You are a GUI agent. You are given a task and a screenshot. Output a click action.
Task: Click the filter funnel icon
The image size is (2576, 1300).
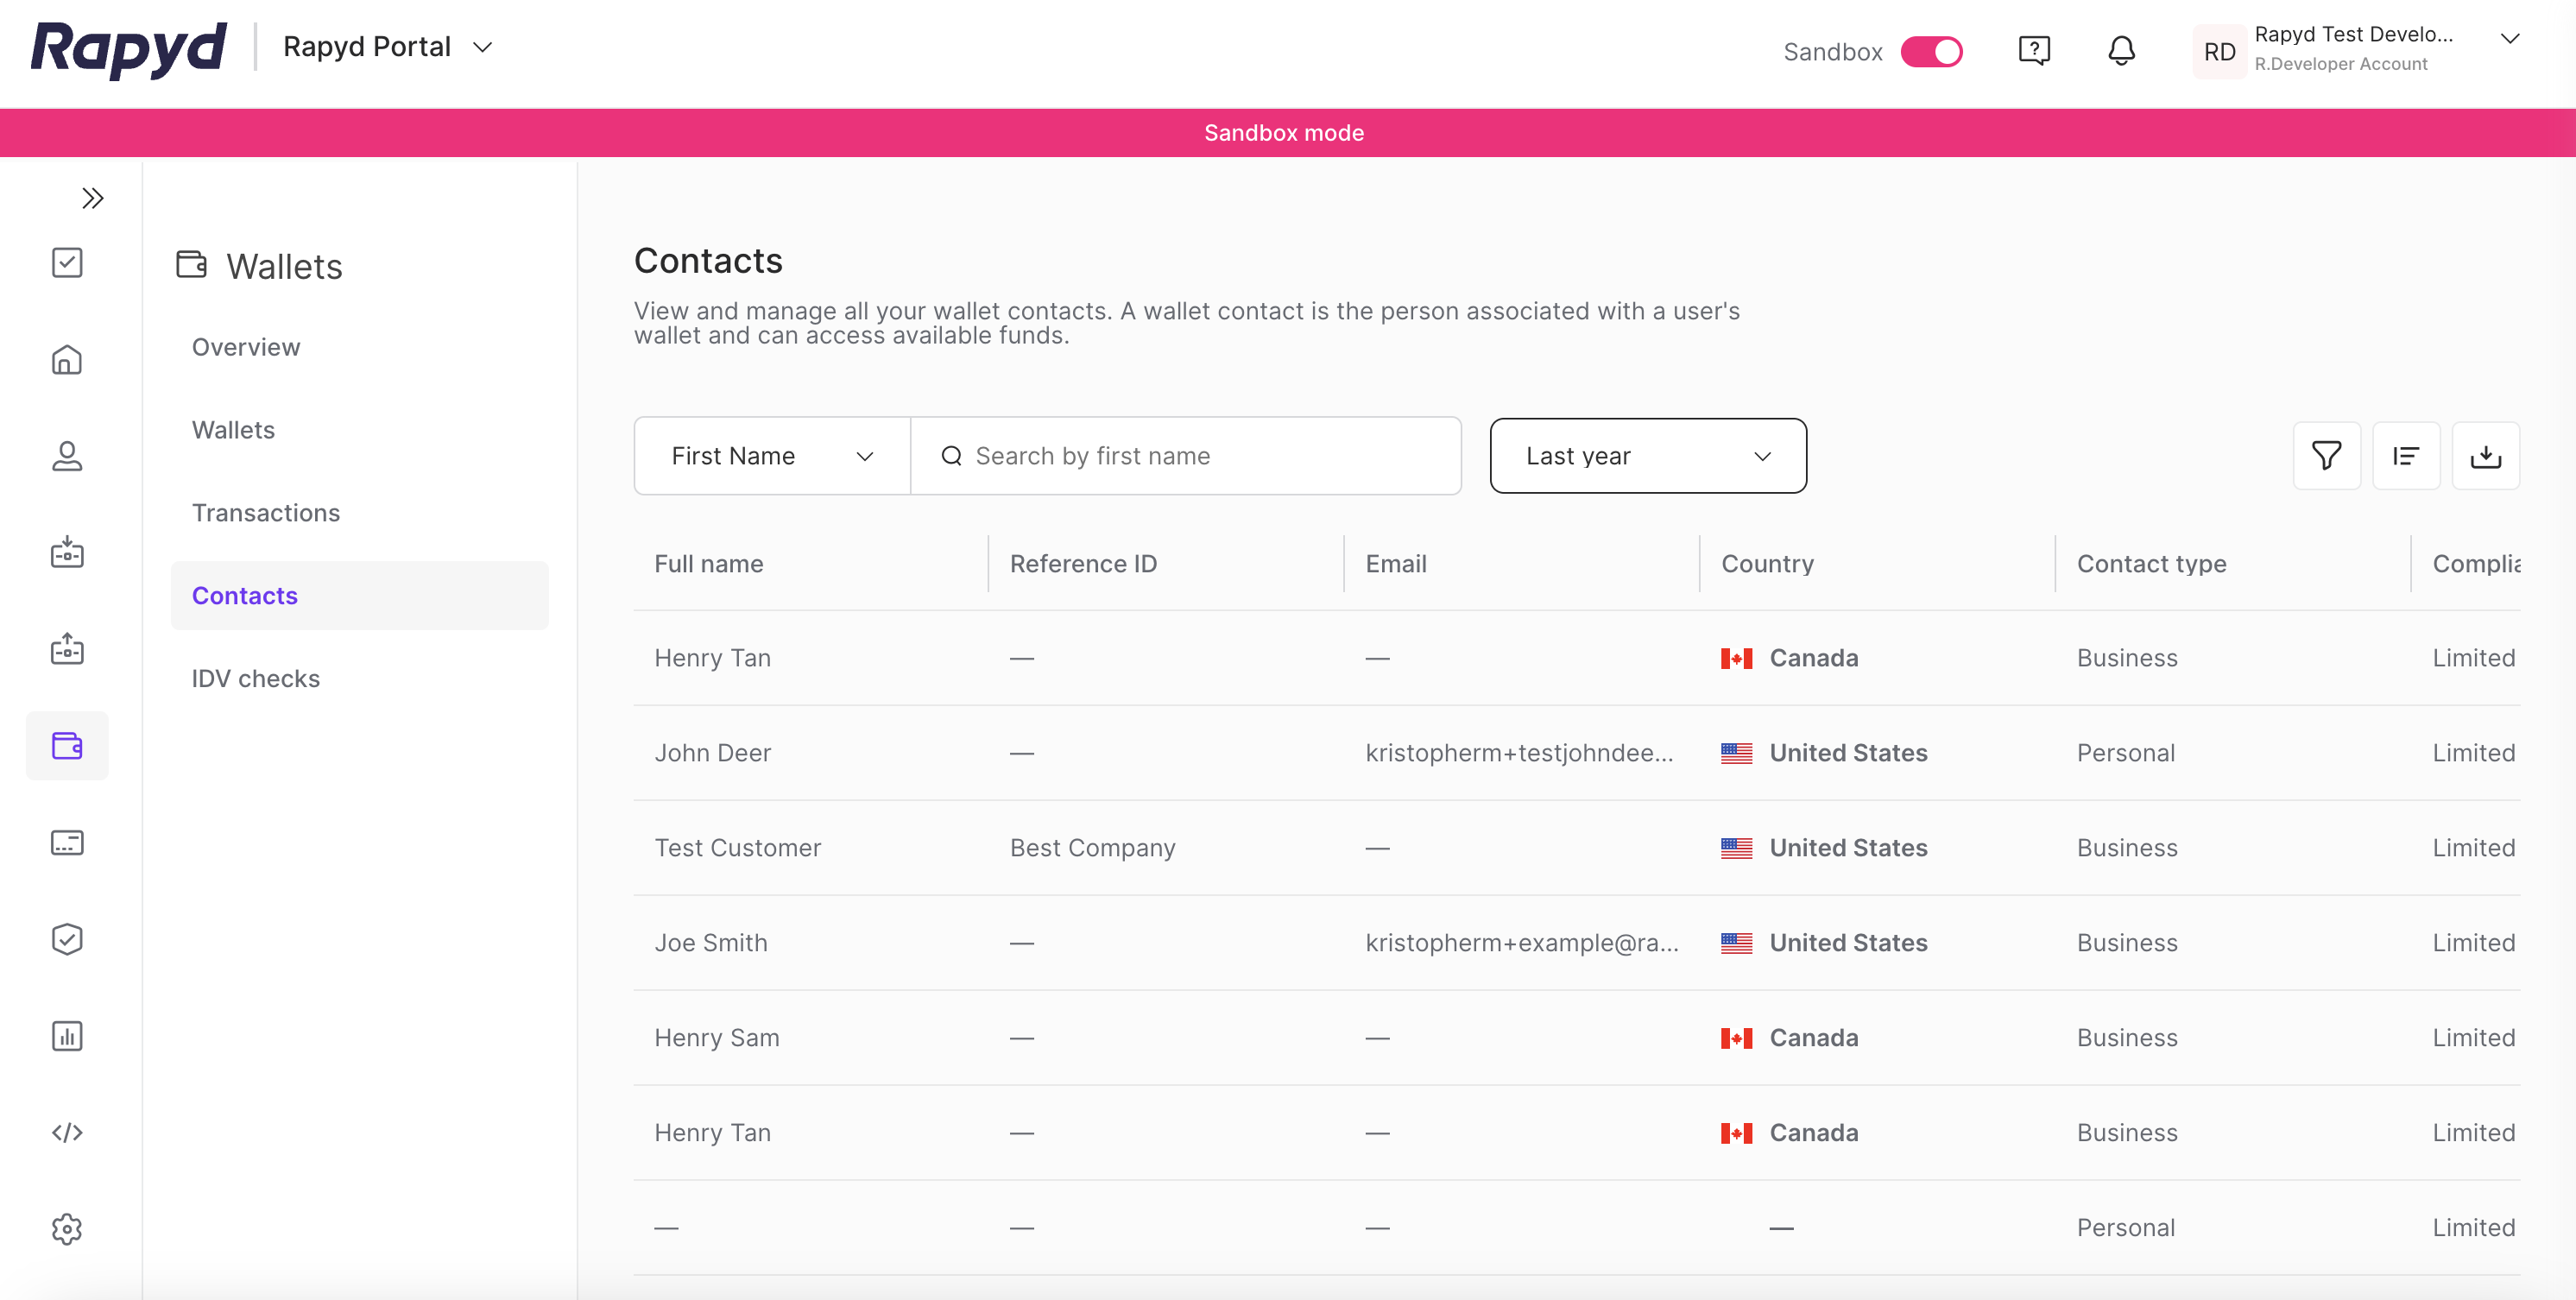(x=2326, y=456)
